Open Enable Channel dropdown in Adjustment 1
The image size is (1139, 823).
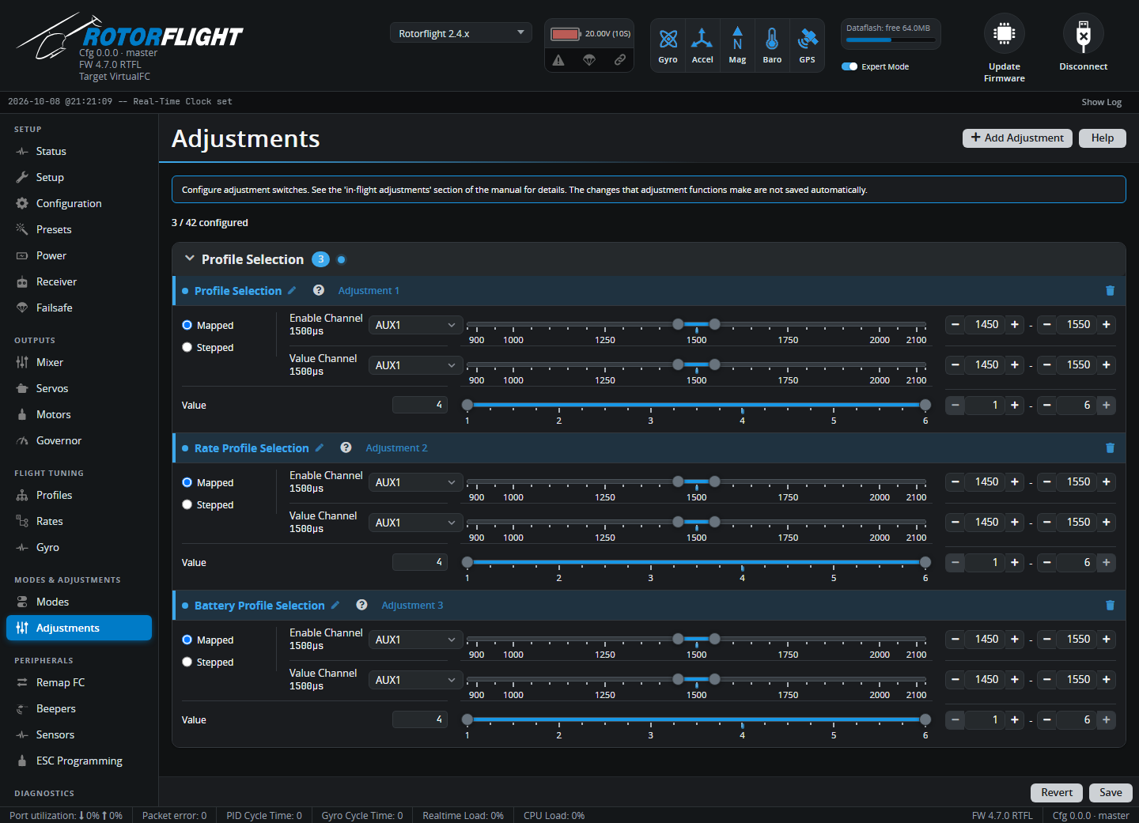415,325
